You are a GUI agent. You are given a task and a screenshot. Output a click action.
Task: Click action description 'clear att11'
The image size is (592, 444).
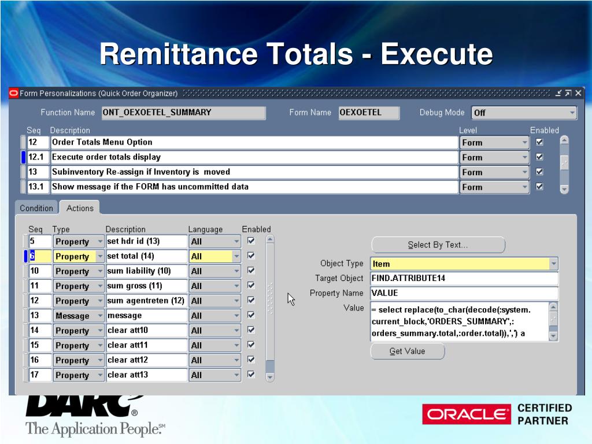tap(146, 345)
